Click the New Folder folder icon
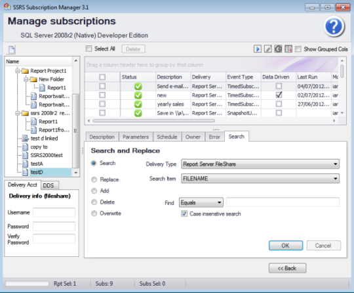Screen dimensions: 354x293 [x=33, y=79]
